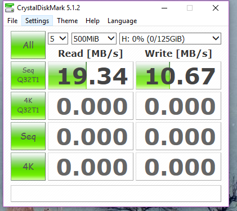Click the CrystalDiskMark app icon in title bar
The image size is (237, 211).
click(x=10, y=8)
